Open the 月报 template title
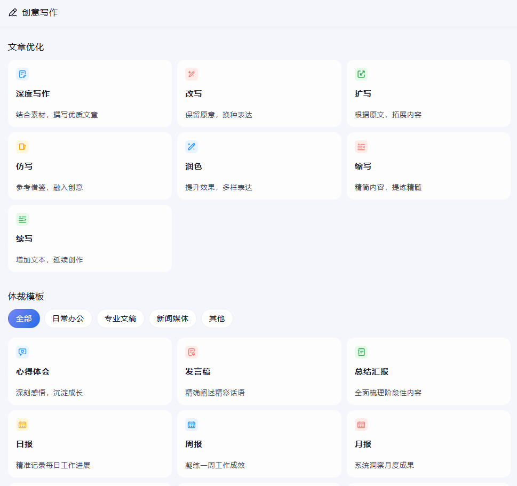517x486 pixels. click(363, 444)
